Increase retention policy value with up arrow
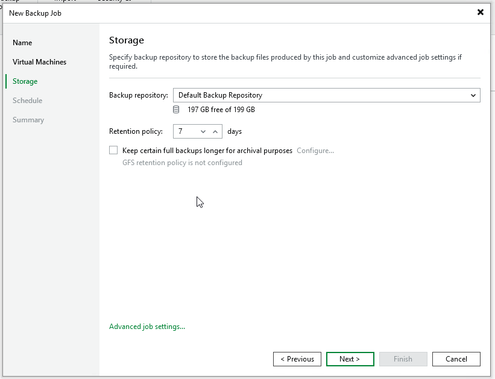Screen dimensions: 495x379 (215, 131)
